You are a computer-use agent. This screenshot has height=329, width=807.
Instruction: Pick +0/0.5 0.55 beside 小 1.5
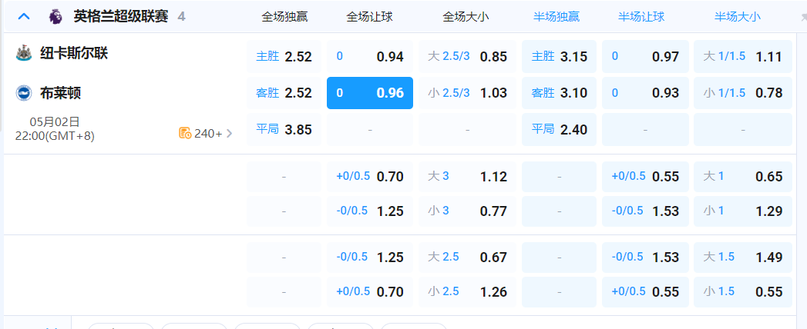(645, 292)
